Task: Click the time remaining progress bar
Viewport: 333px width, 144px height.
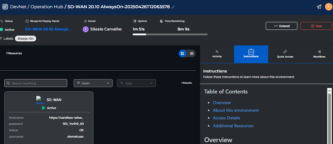Action: 170,34
